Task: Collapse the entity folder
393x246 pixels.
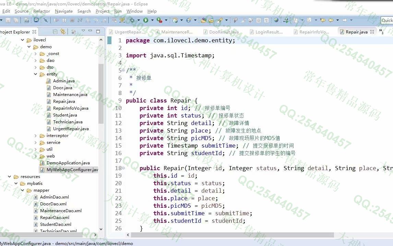Action: click(36, 74)
